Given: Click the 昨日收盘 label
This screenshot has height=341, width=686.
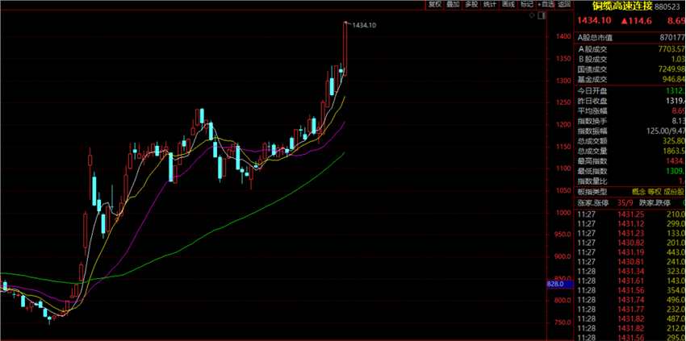Looking at the screenshot, I should coord(593,101).
